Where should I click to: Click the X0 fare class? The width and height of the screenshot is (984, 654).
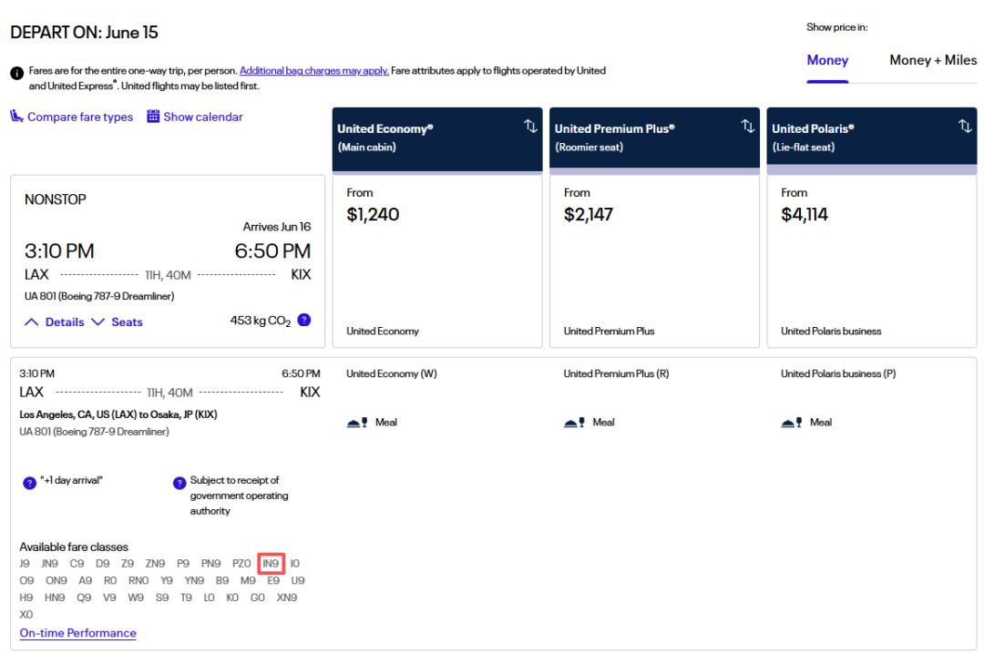[26, 615]
